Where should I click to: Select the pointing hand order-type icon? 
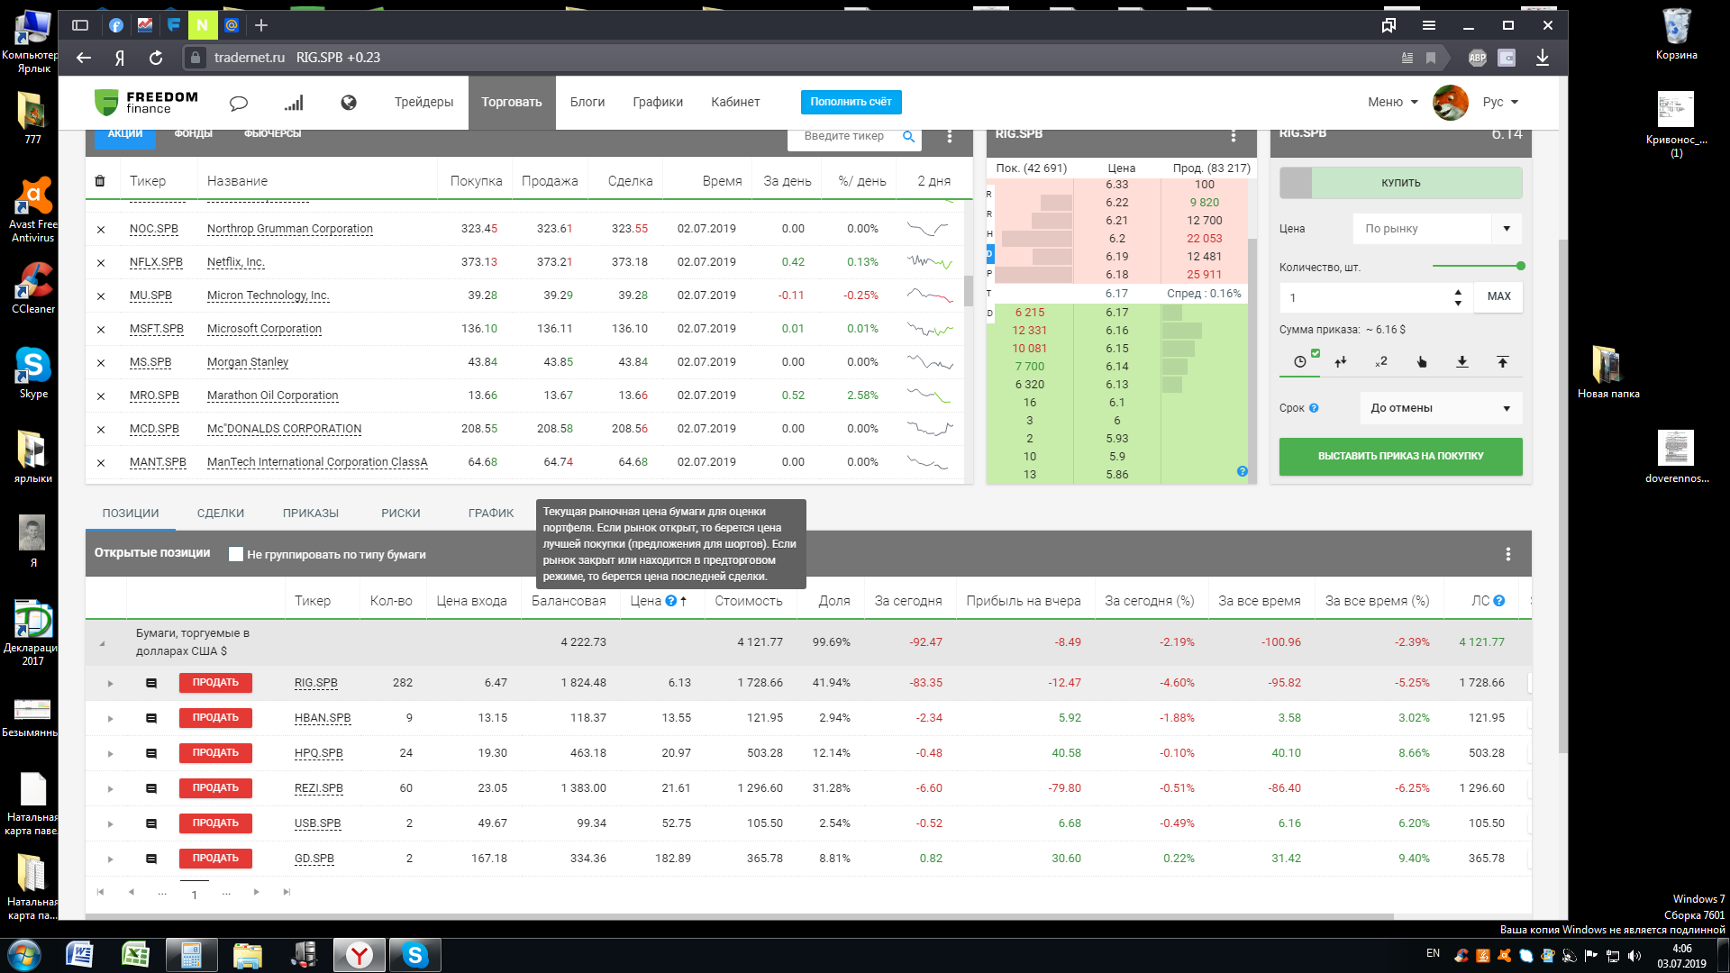pos(1422,361)
